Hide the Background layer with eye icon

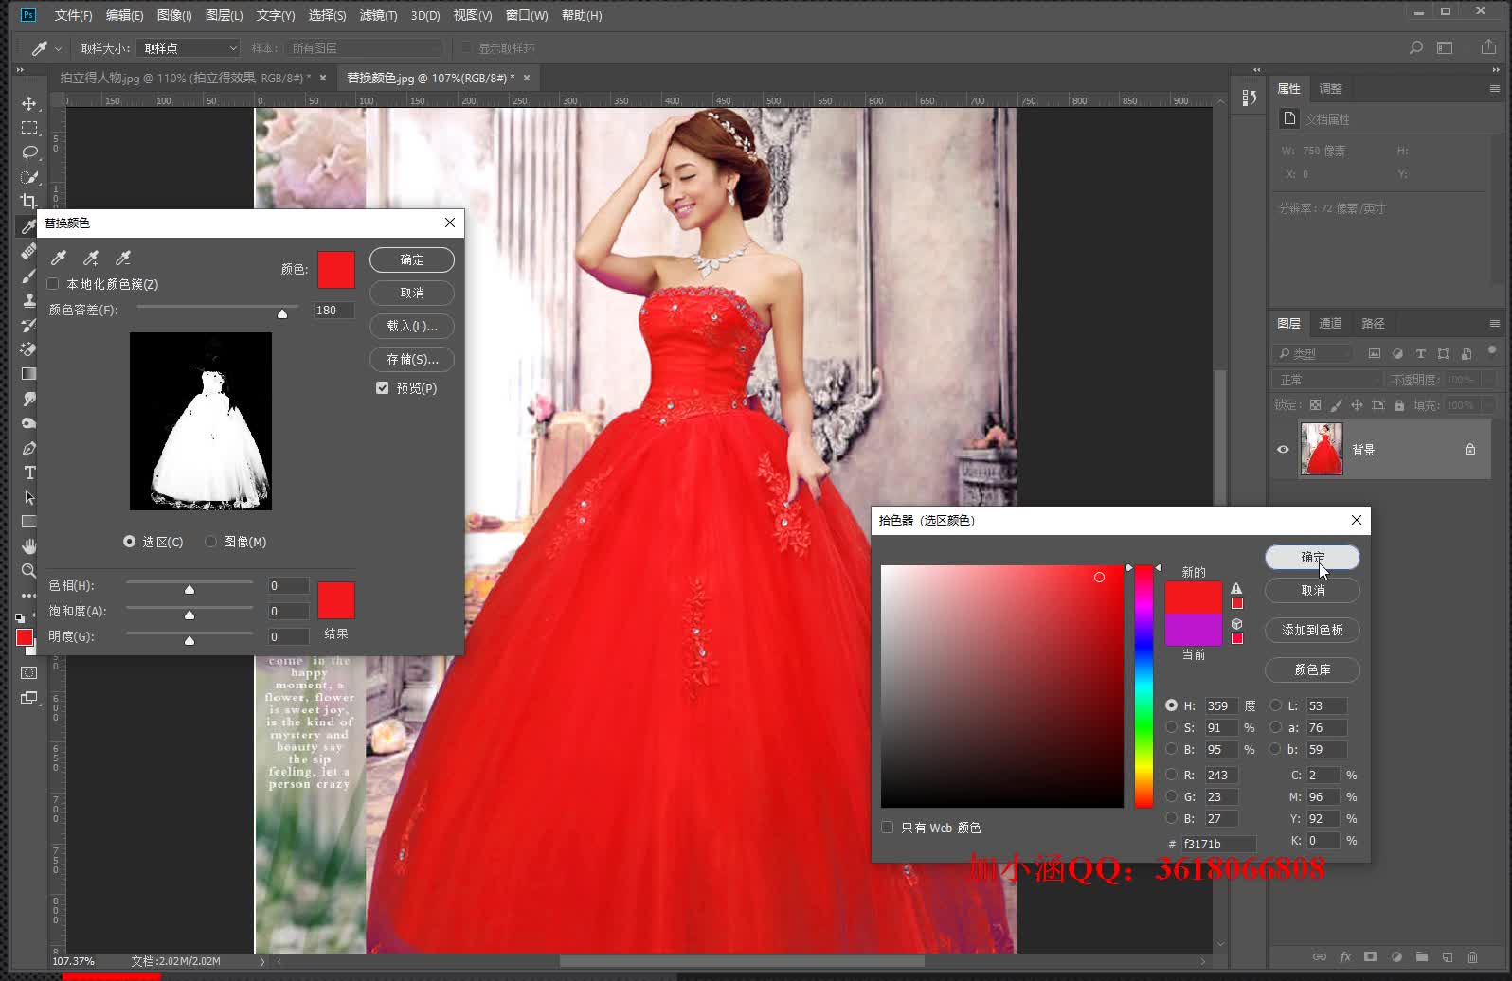pos(1284,450)
